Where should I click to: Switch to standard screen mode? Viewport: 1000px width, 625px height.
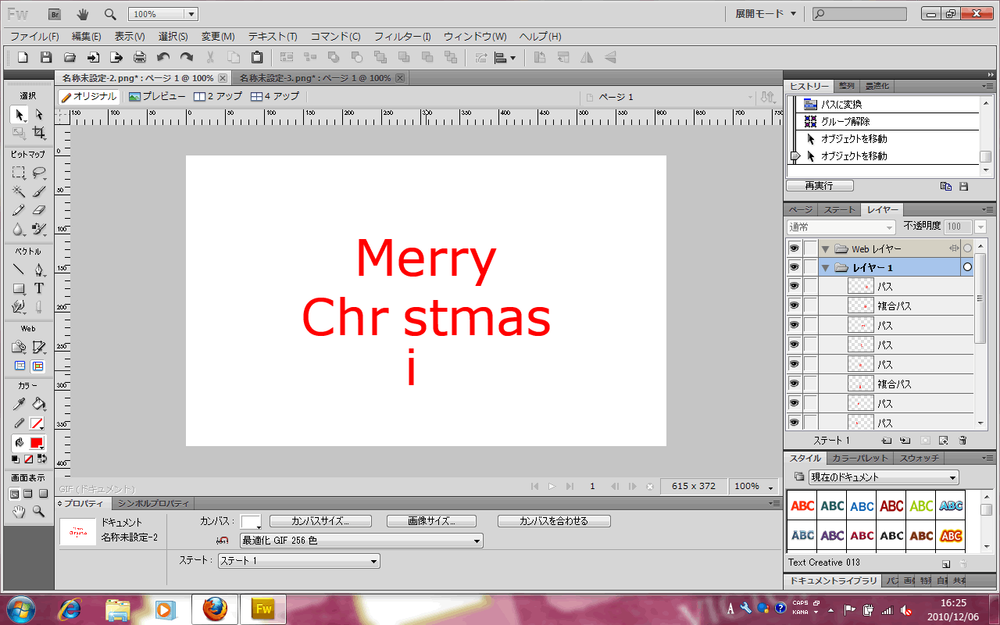coord(13,494)
